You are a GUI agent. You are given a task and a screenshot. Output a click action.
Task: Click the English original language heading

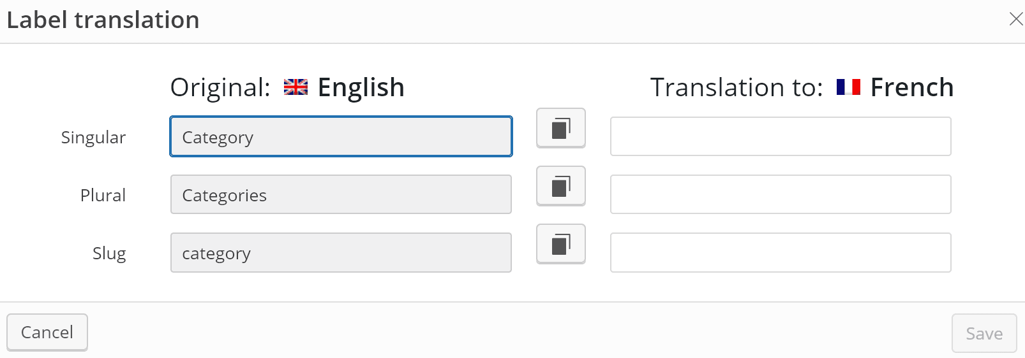tap(361, 87)
